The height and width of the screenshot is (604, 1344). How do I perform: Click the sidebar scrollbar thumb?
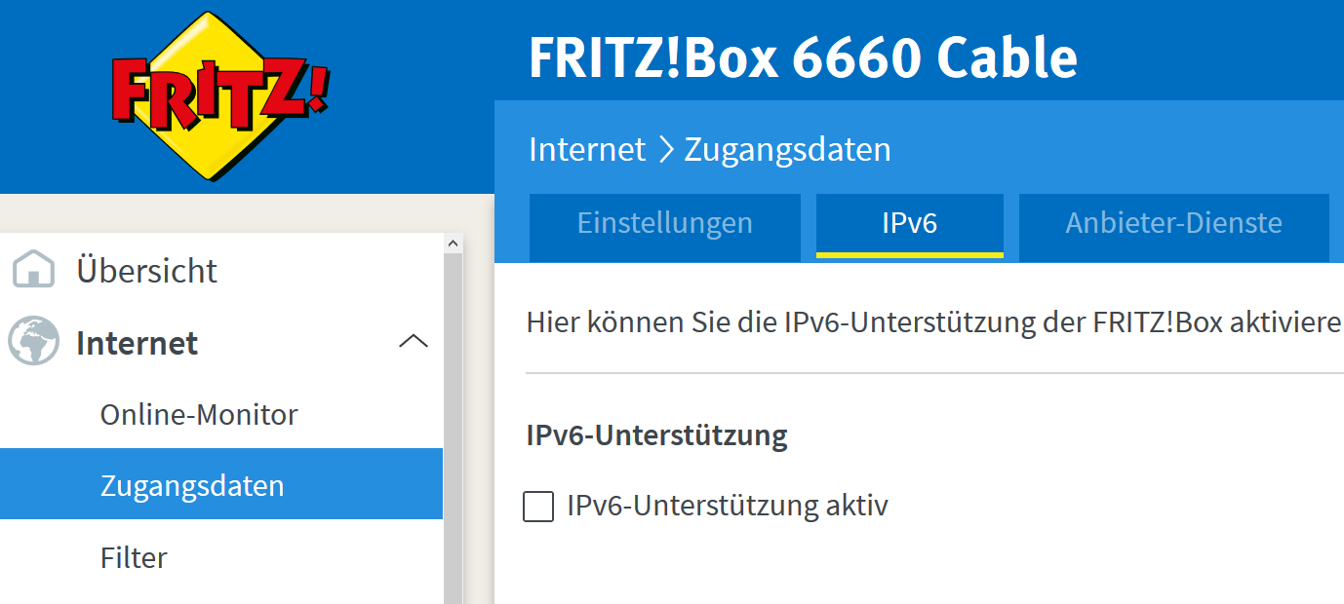coord(453,429)
